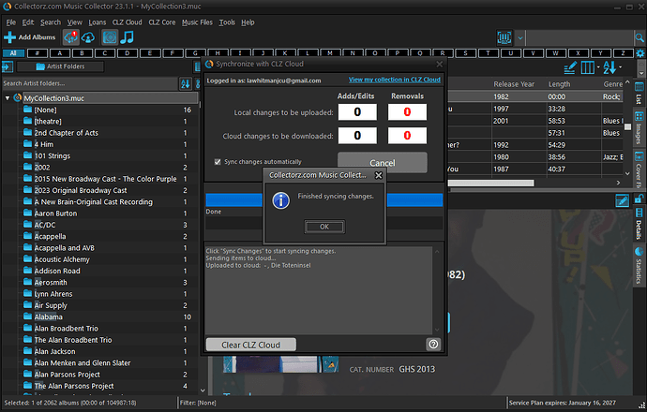The width and height of the screenshot is (647, 412).
Task: Click the album list horizontal scrollbar
Action: (x=491, y=183)
